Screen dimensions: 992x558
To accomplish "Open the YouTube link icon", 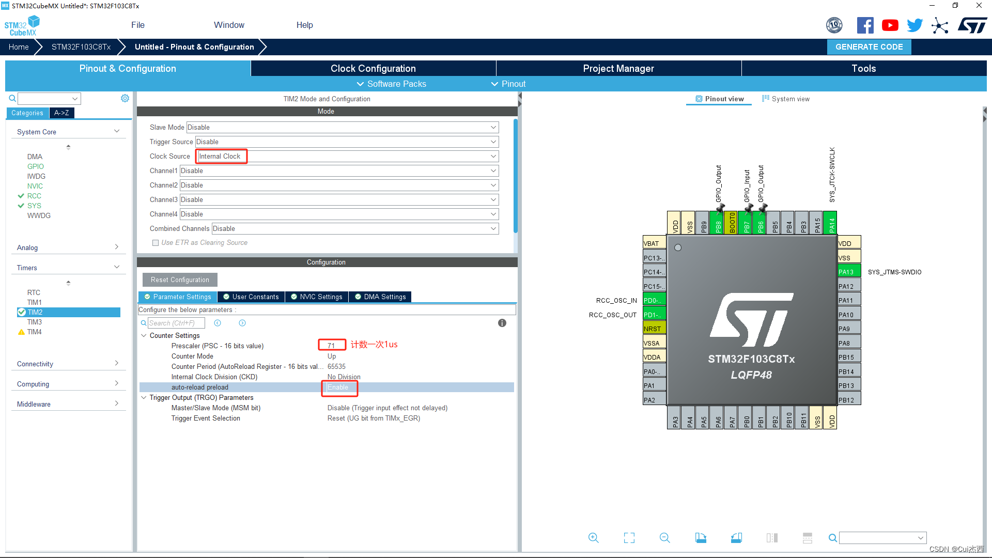I will tap(890, 25).
